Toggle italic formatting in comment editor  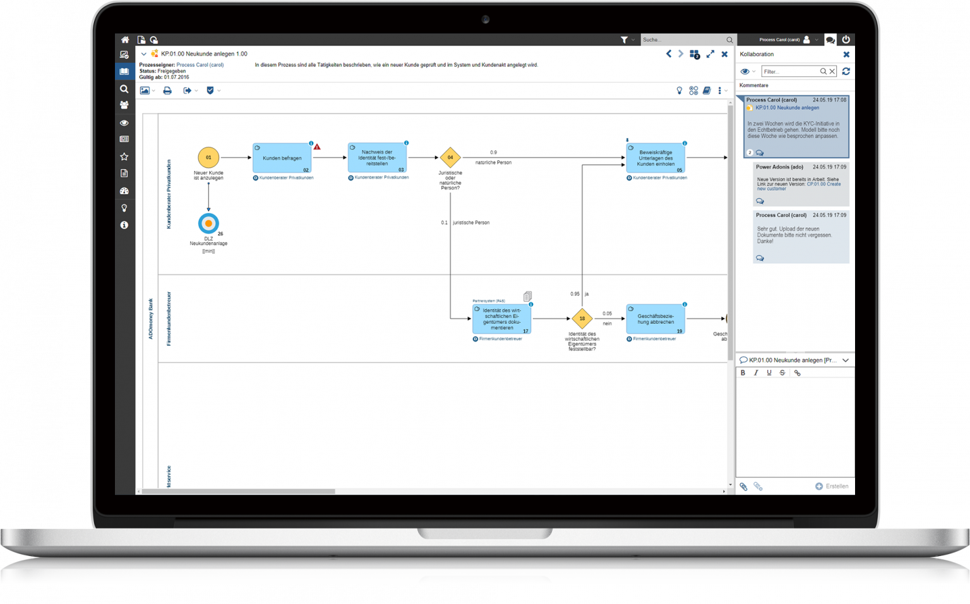(x=756, y=373)
